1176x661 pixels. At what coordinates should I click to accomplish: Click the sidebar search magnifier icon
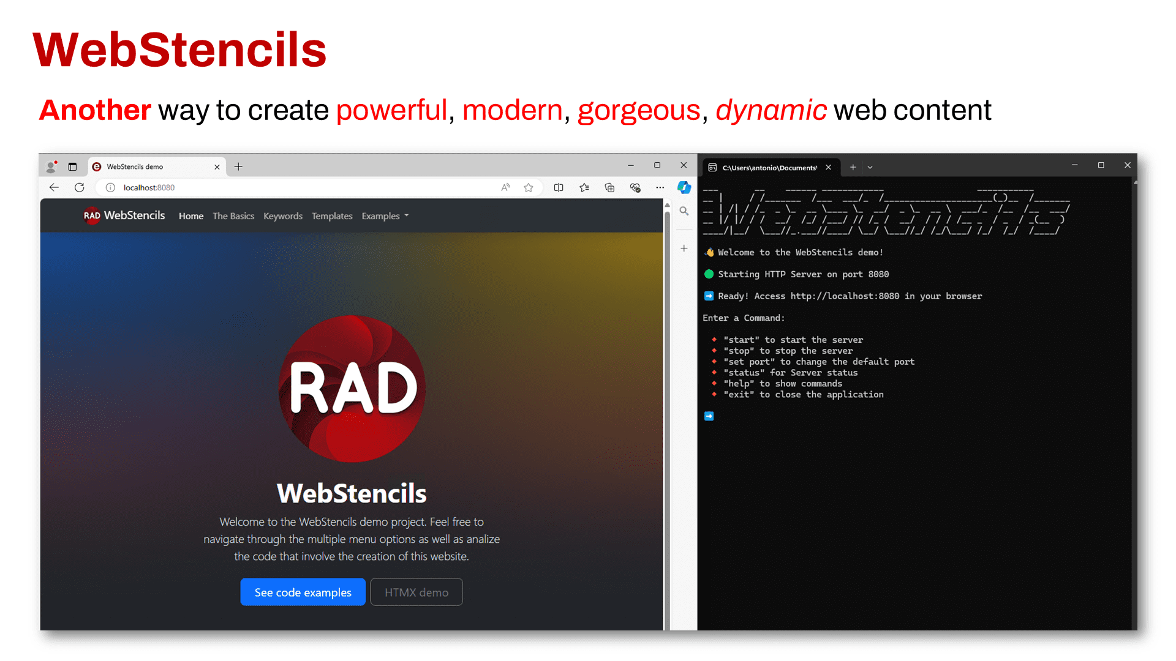684,211
